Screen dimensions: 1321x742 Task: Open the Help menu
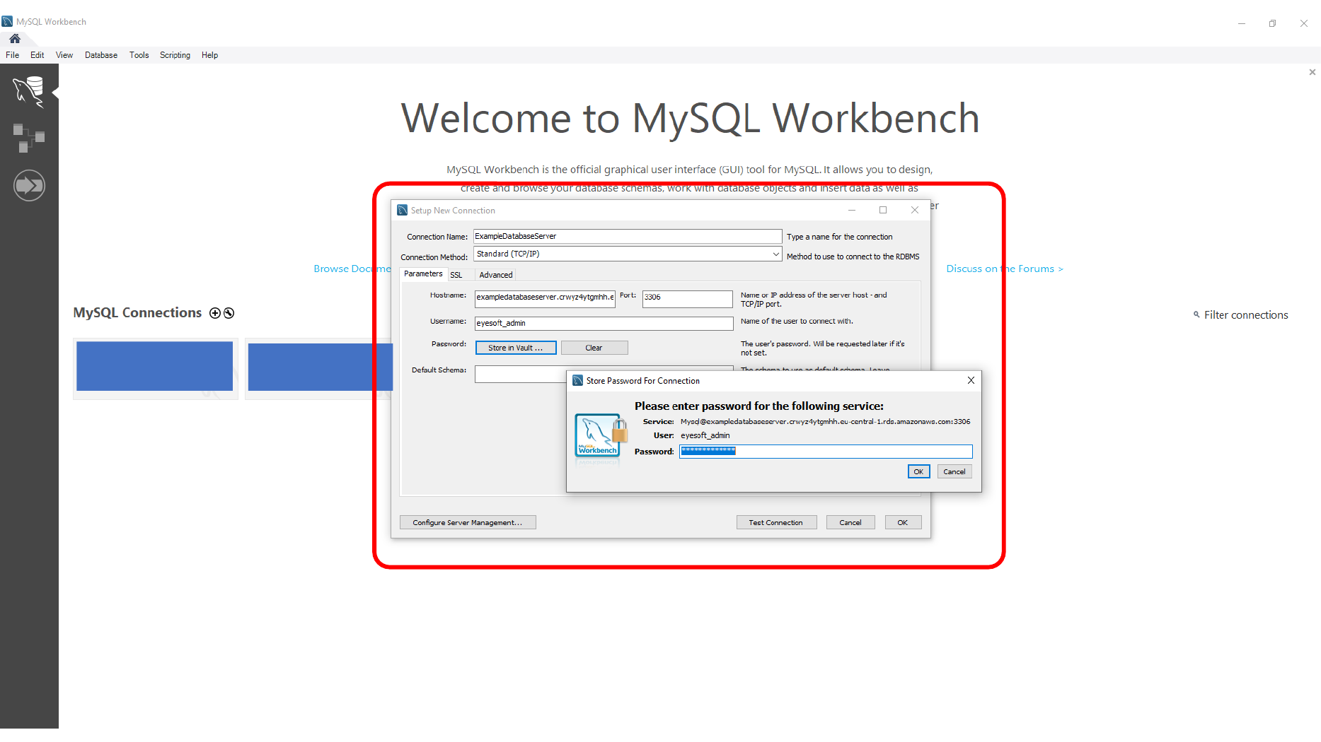(x=209, y=55)
